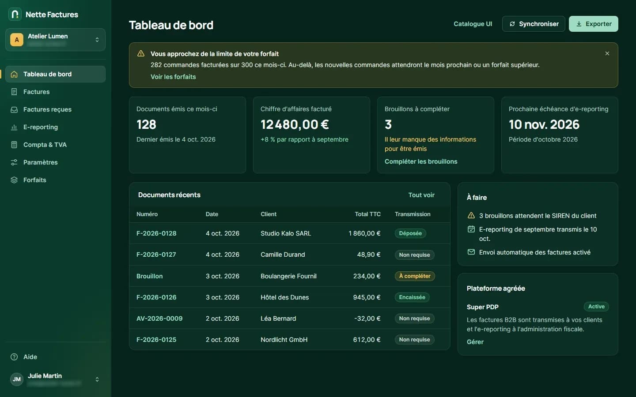Open the Atelier Lumen workspace switcher
Viewport: 636px width, 397px height.
[x=55, y=40]
